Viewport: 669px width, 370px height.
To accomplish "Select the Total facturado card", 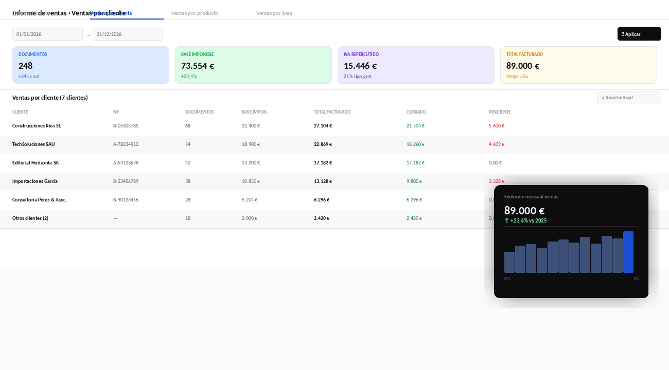I will click(x=578, y=65).
